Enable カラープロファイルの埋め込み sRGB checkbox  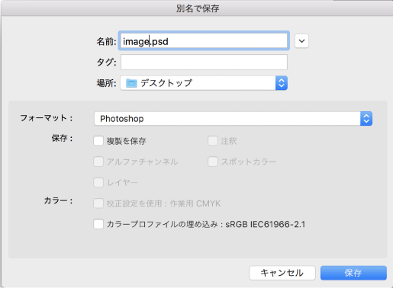click(98, 224)
